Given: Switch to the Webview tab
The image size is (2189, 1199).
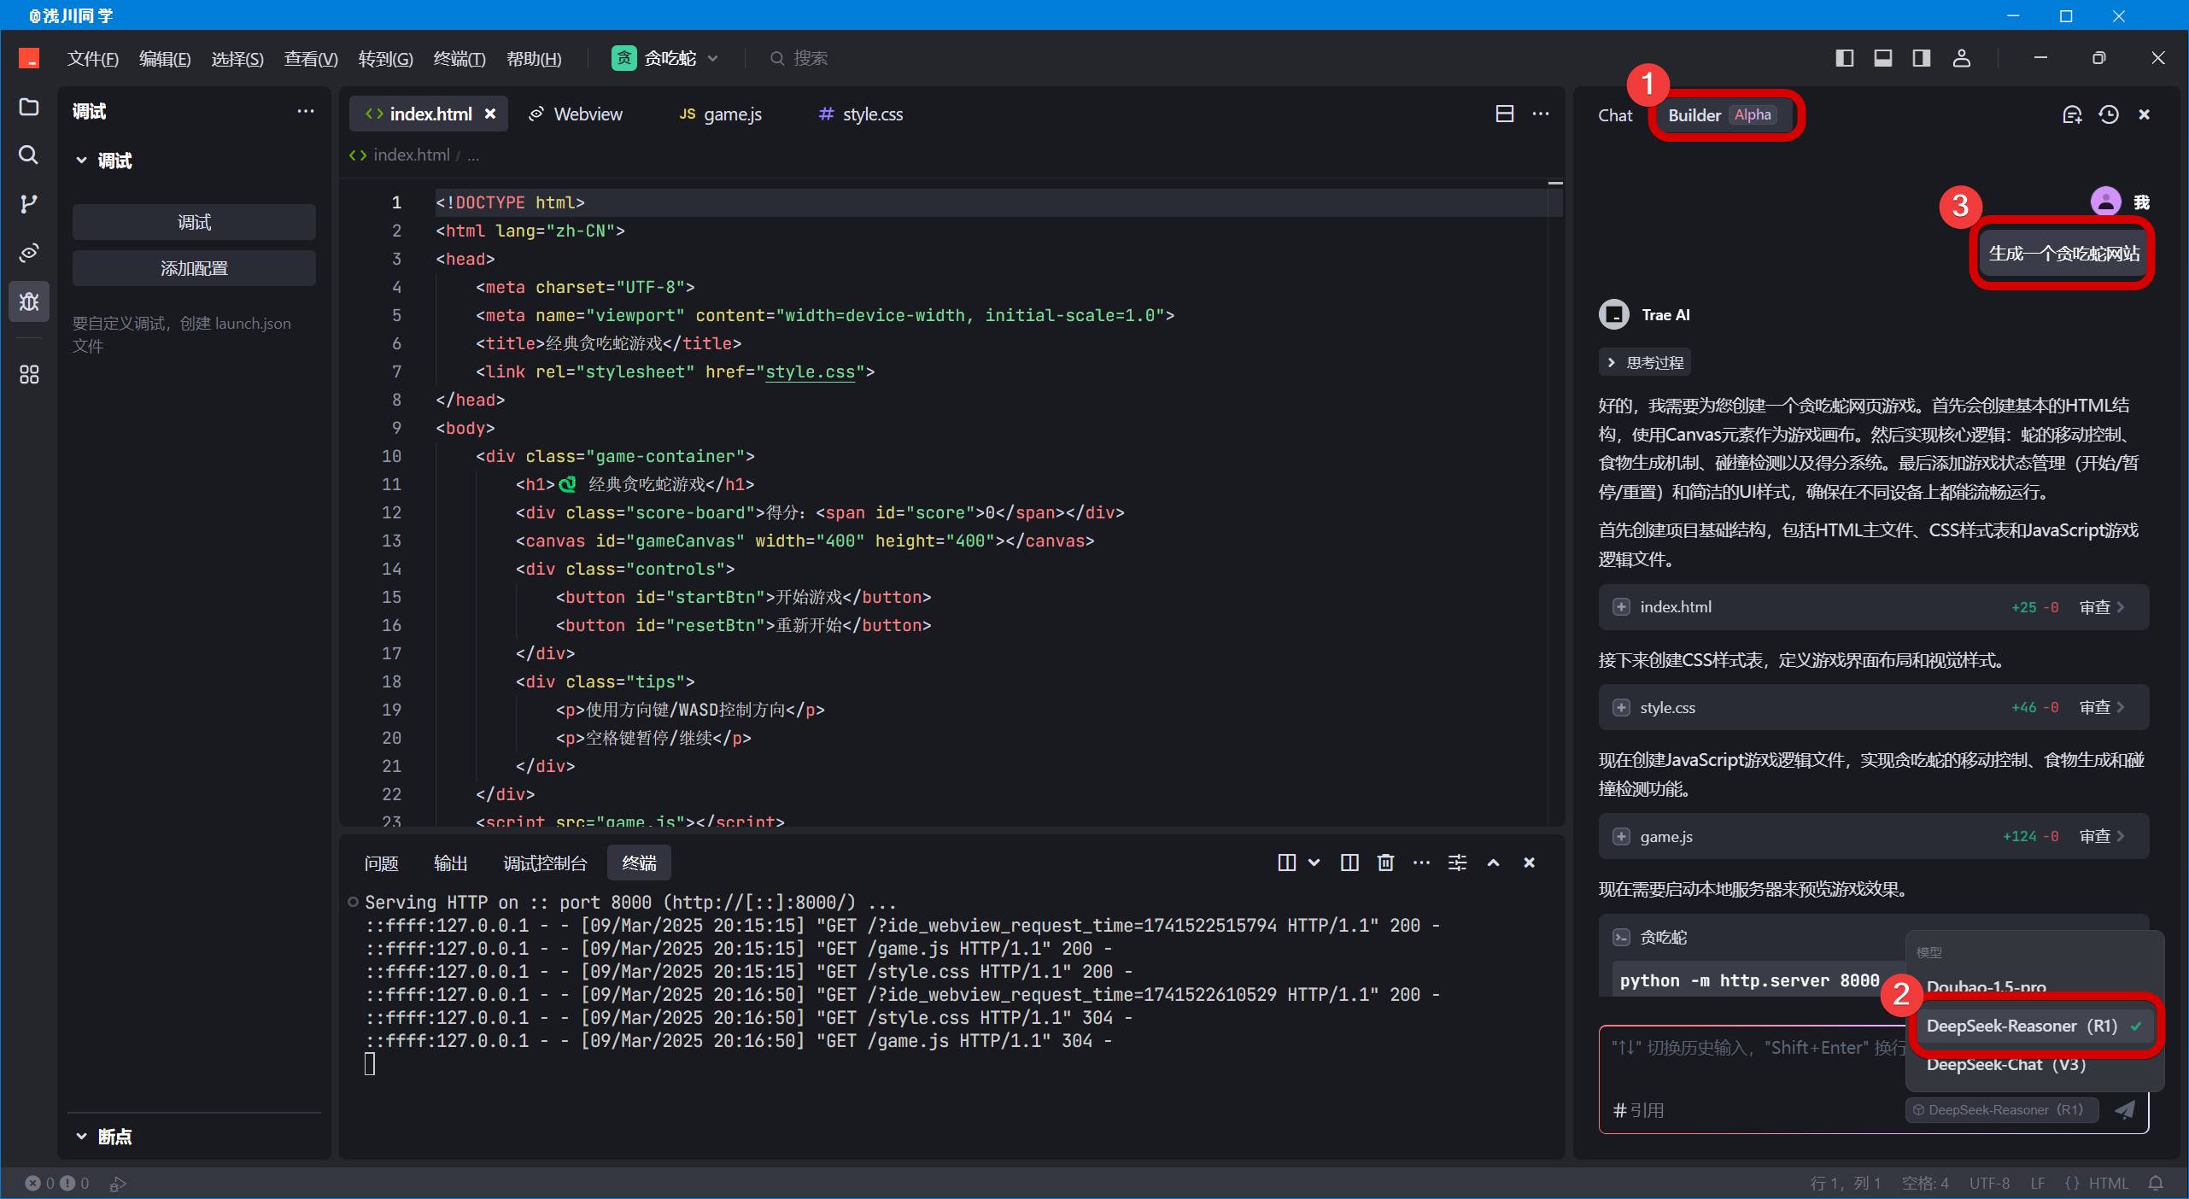Looking at the screenshot, I should 576,114.
